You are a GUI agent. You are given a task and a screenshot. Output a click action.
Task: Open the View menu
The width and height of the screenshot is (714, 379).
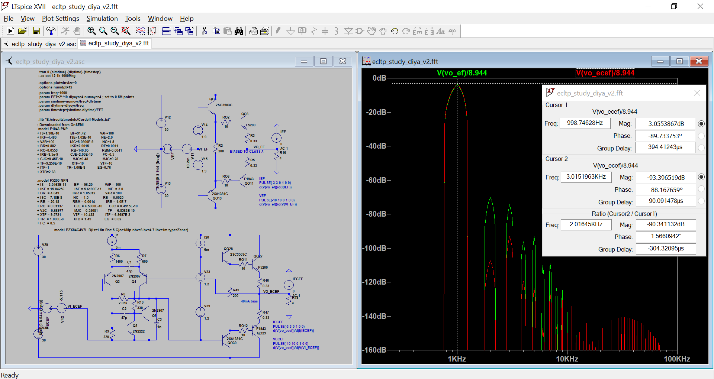pos(28,19)
